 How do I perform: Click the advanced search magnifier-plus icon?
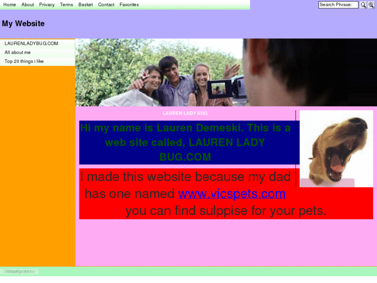(x=371, y=5)
